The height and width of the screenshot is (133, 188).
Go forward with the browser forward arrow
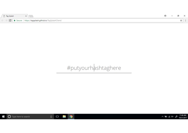[x=6, y=20]
